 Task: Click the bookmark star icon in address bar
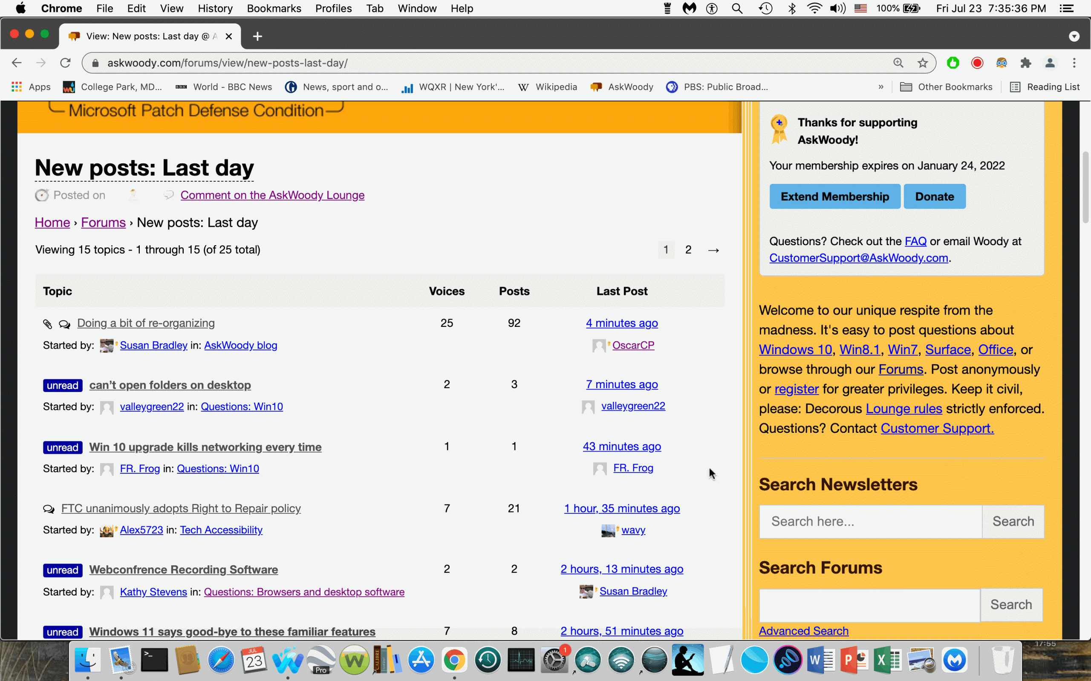tap(922, 63)
